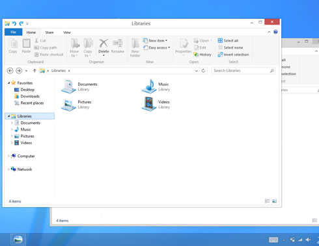319x246 pixels.
Task: Click the Forward navigation arrow
Action: 19,71
